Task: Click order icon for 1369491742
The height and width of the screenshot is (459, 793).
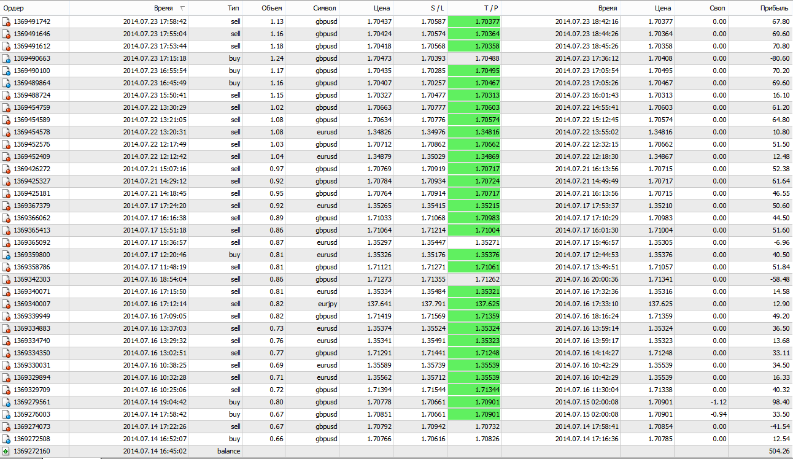Action: pos(6,21)
